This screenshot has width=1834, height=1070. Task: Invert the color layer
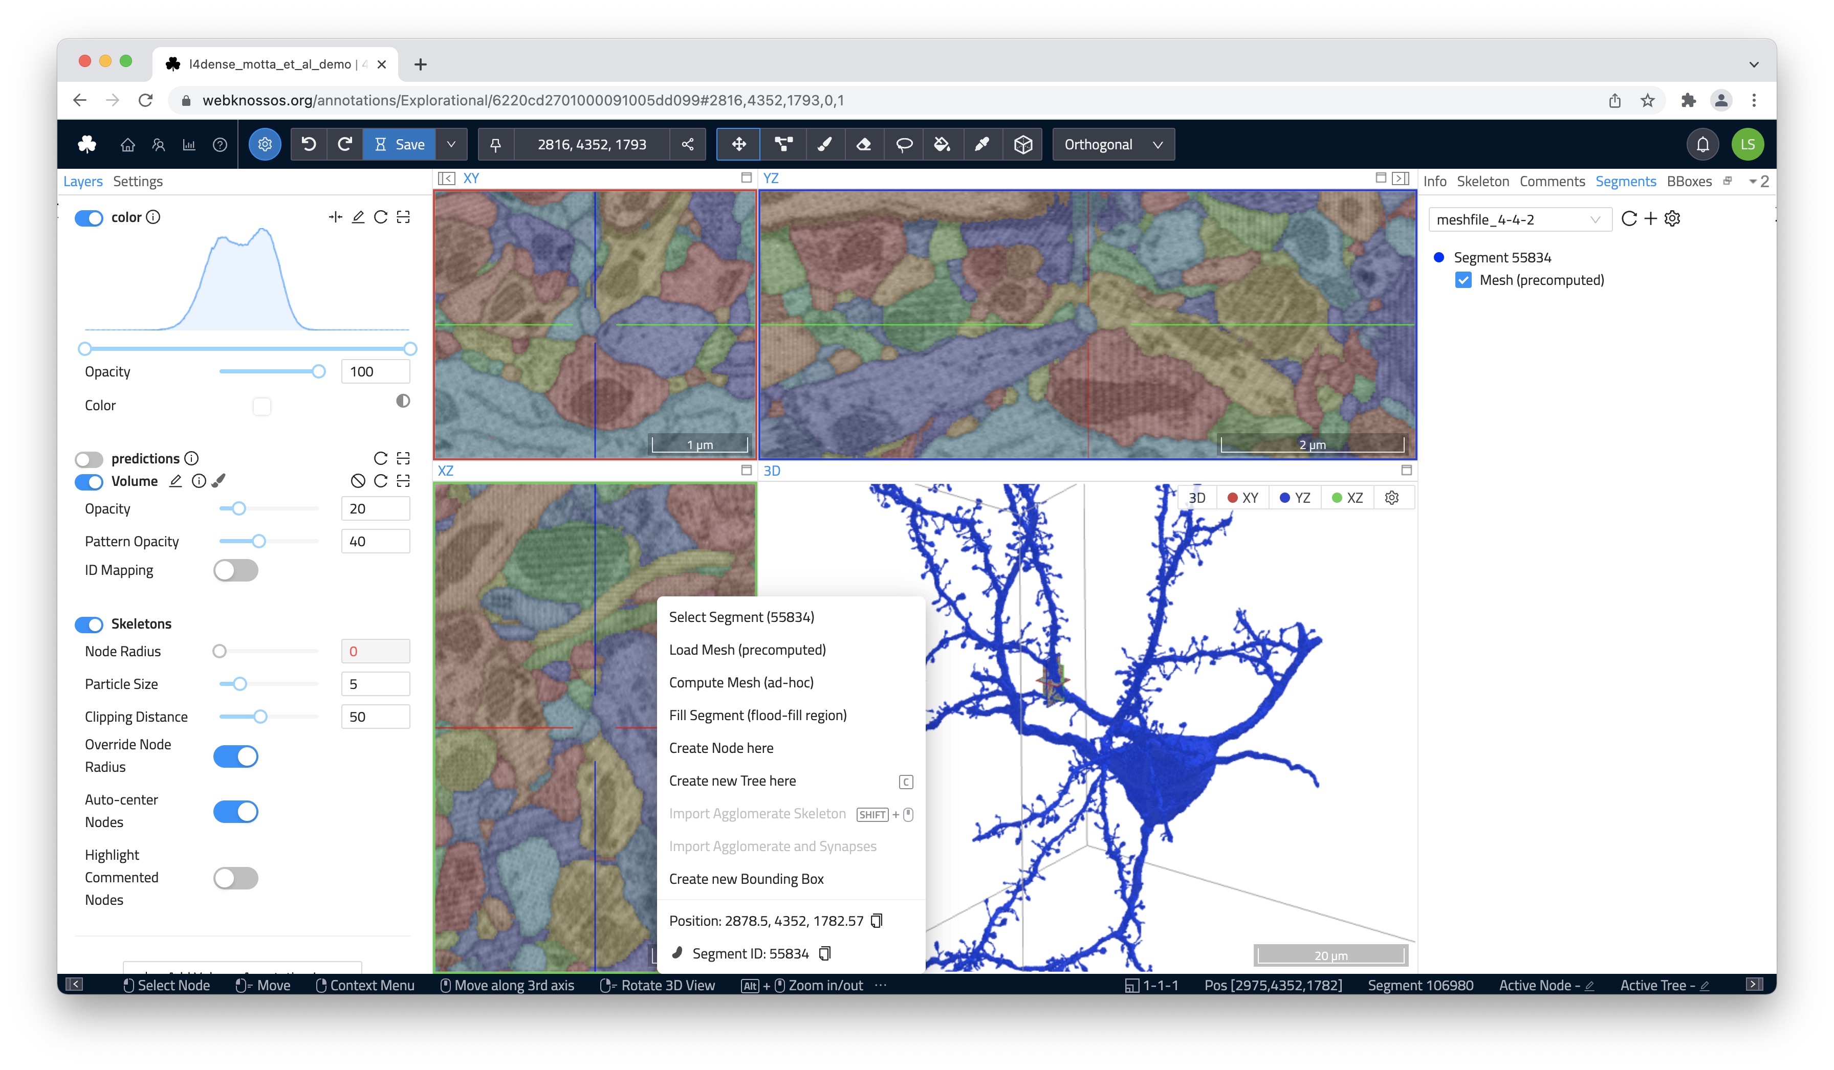[402, 402]
